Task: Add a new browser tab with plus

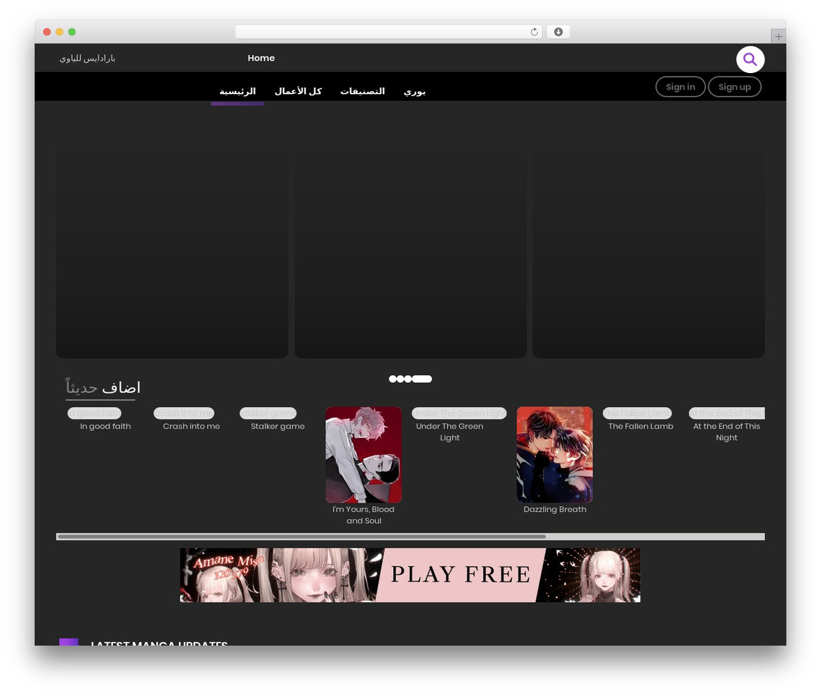Action: click(778, 37)
